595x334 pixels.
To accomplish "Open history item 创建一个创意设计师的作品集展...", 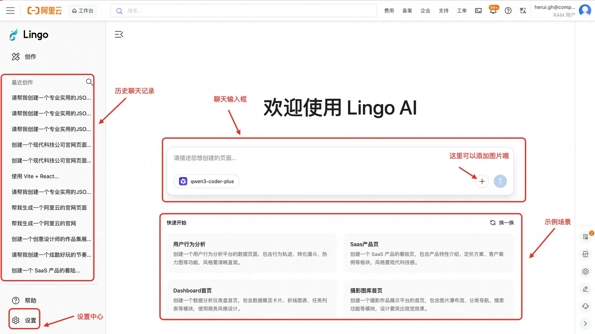I will point(51,239).
